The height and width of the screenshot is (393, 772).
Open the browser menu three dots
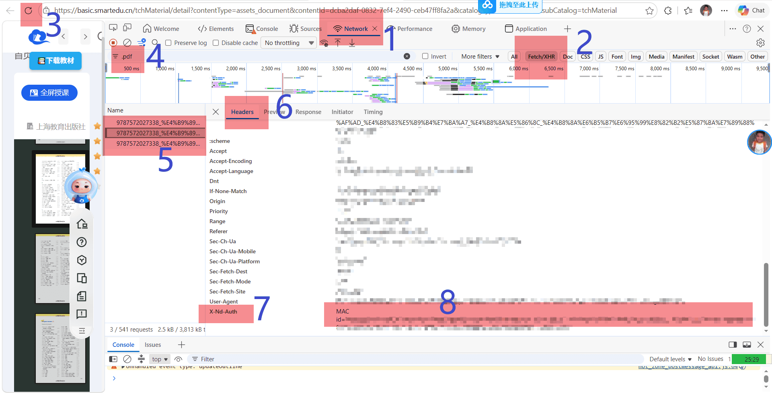click(x=724, y=11)
